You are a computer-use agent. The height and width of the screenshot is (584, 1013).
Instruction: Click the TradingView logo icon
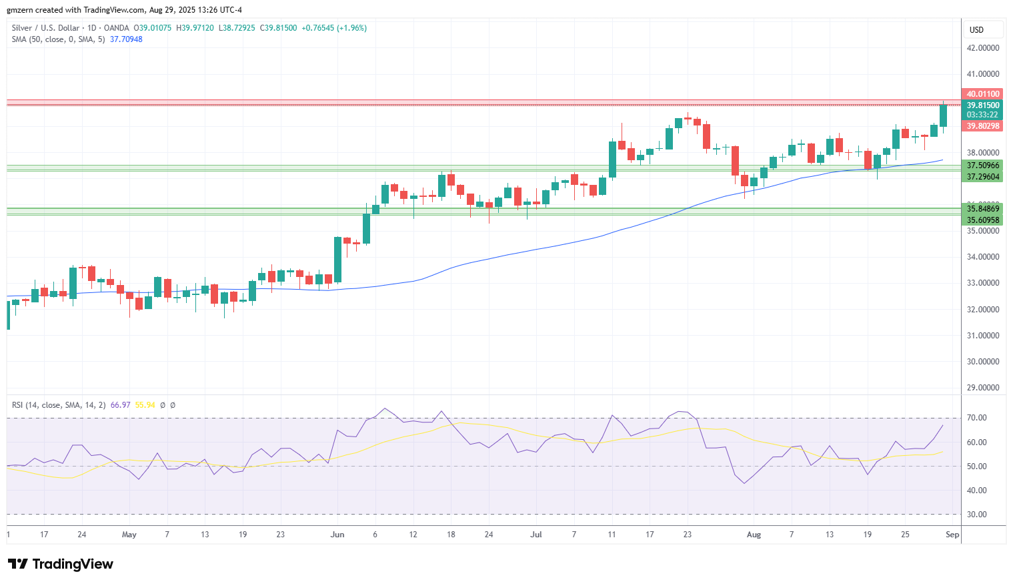click(x=18, y=564)
